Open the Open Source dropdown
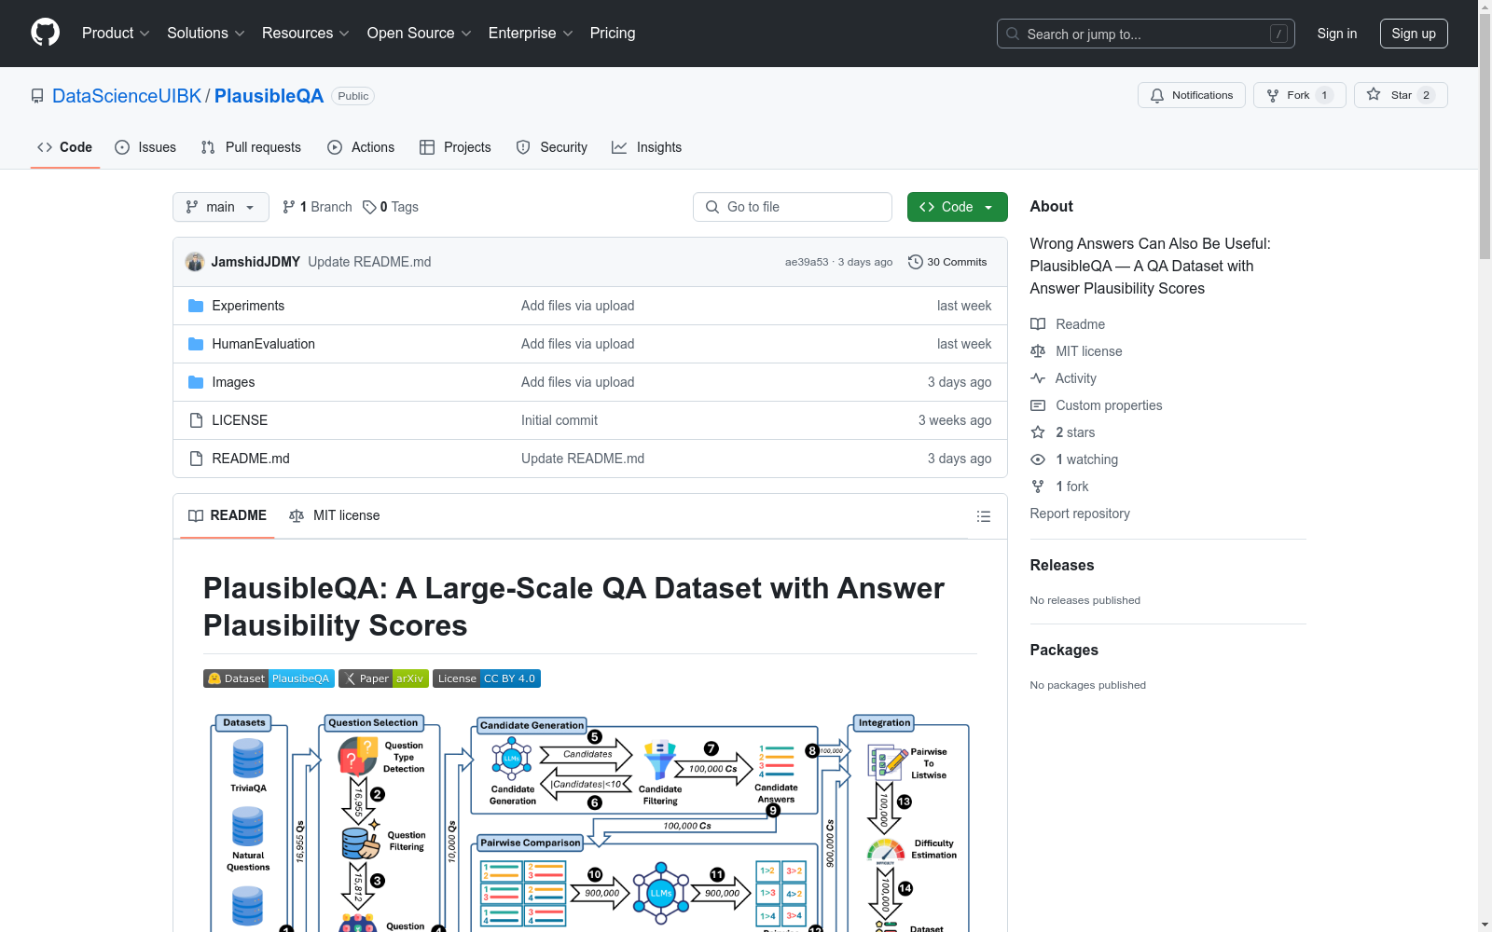The image size is (1492, 932). [x=420, y=34]
